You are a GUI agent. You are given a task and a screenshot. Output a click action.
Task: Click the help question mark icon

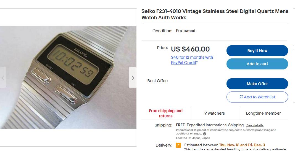point(205,134)
